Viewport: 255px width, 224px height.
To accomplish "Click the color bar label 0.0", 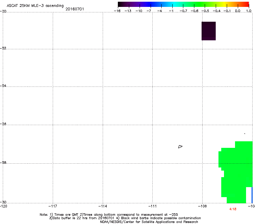I will 238,11.
